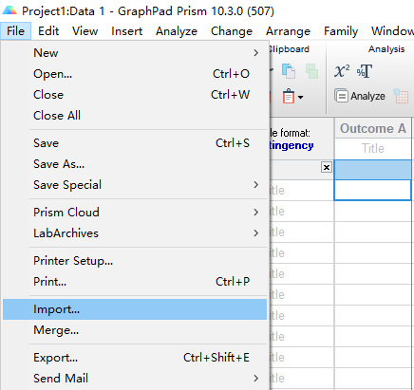The height and width of the screenshot is (390, 414).
Task: Choose Merge... from the File menu
Action: [x=135, y=330]
